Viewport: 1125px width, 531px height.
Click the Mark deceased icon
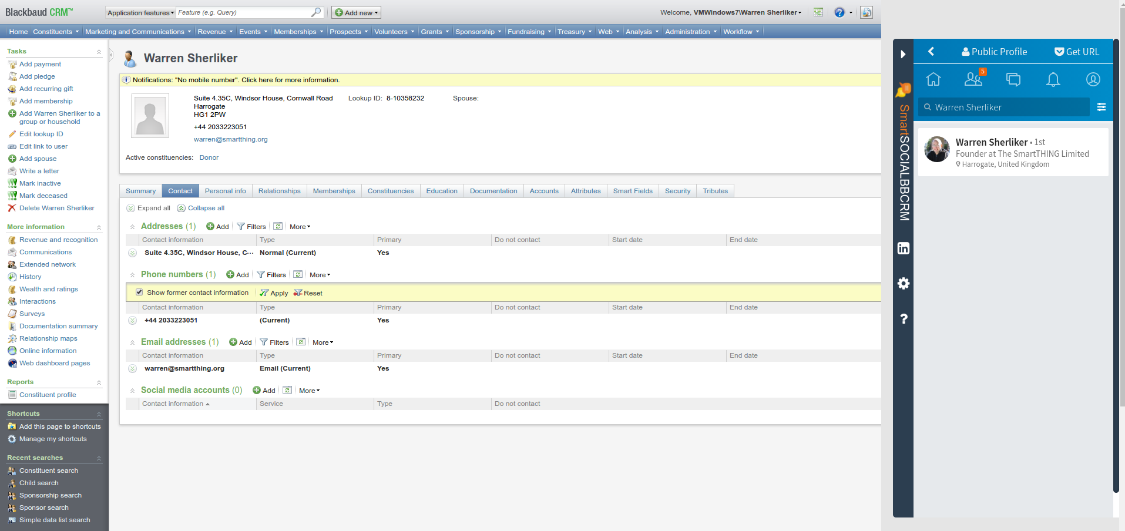pyautogui.click(x=12, y=196)
